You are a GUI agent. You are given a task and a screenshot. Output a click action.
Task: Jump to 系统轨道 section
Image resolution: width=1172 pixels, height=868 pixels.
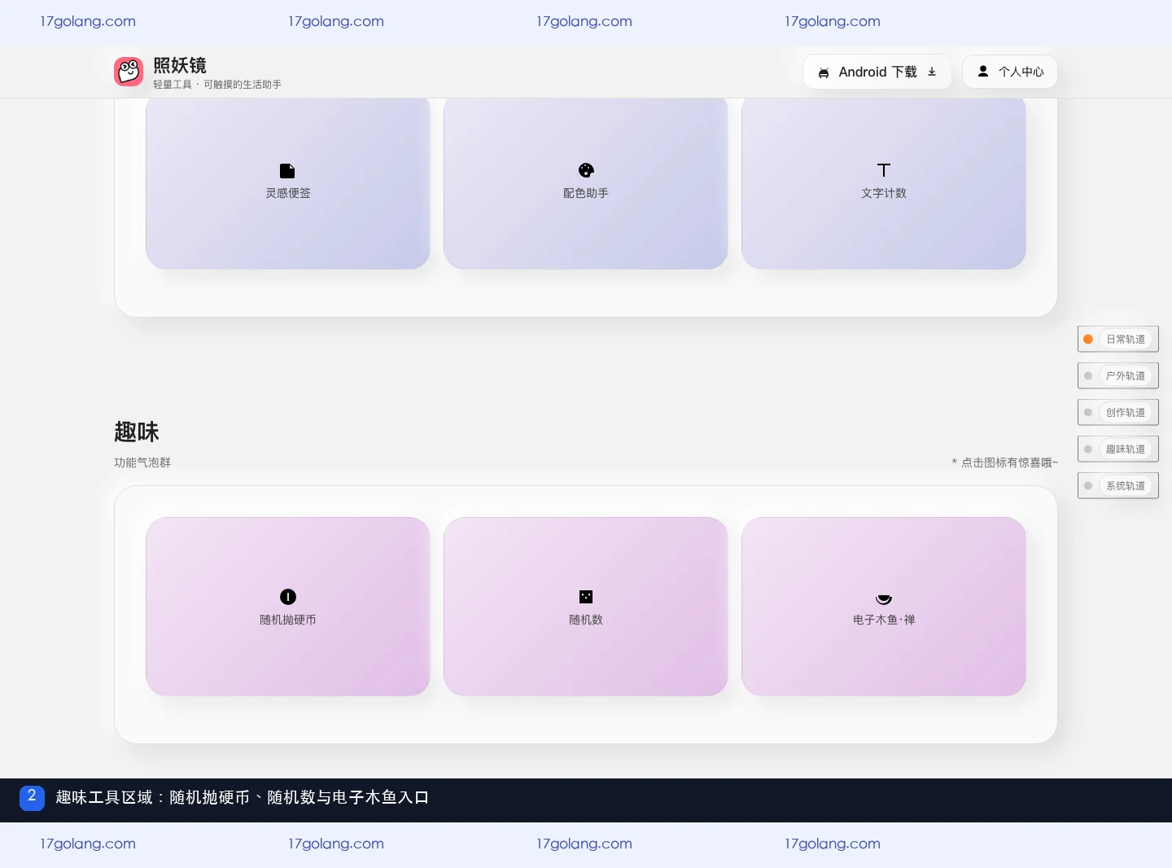1118,485
